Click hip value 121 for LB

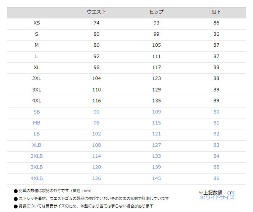156,134
